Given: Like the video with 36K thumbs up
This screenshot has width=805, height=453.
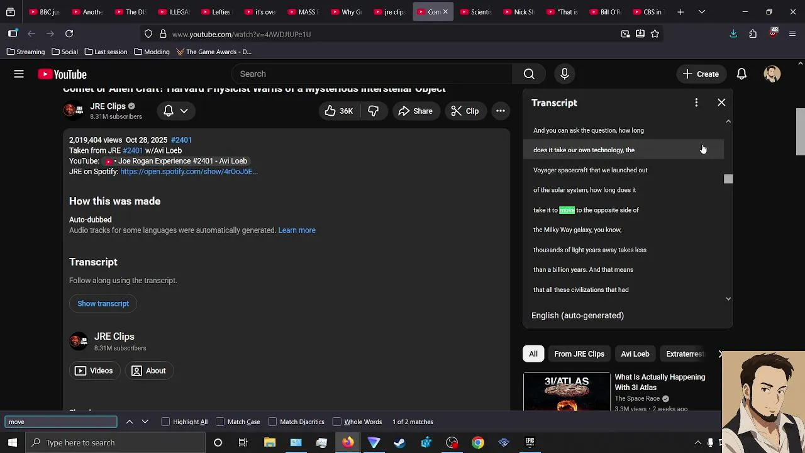Looking at the screenshot, I should (339, 111).
